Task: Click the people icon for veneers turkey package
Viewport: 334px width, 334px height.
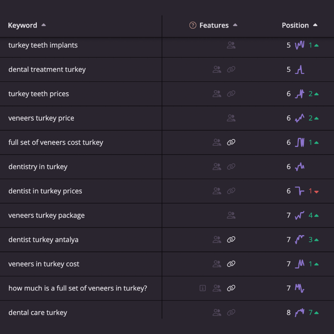Action: (231, 215)
